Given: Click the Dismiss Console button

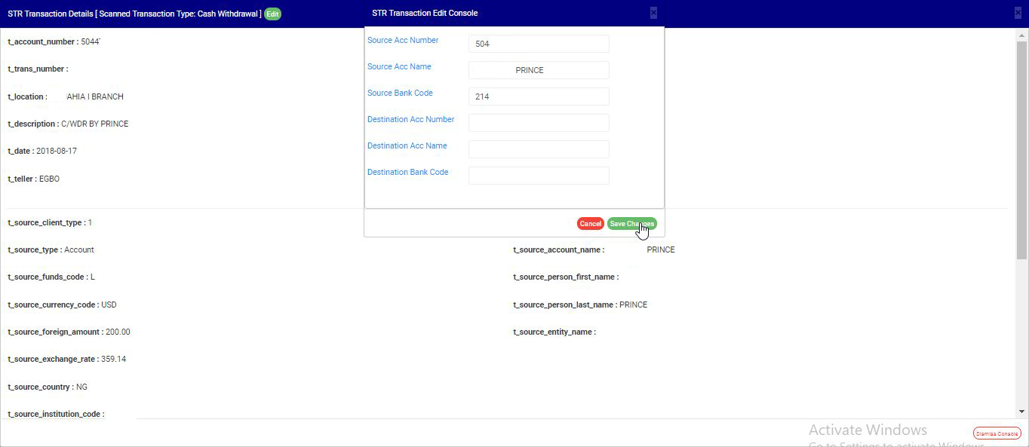Looking at the screenshot, I should click(x=997, y=433).
